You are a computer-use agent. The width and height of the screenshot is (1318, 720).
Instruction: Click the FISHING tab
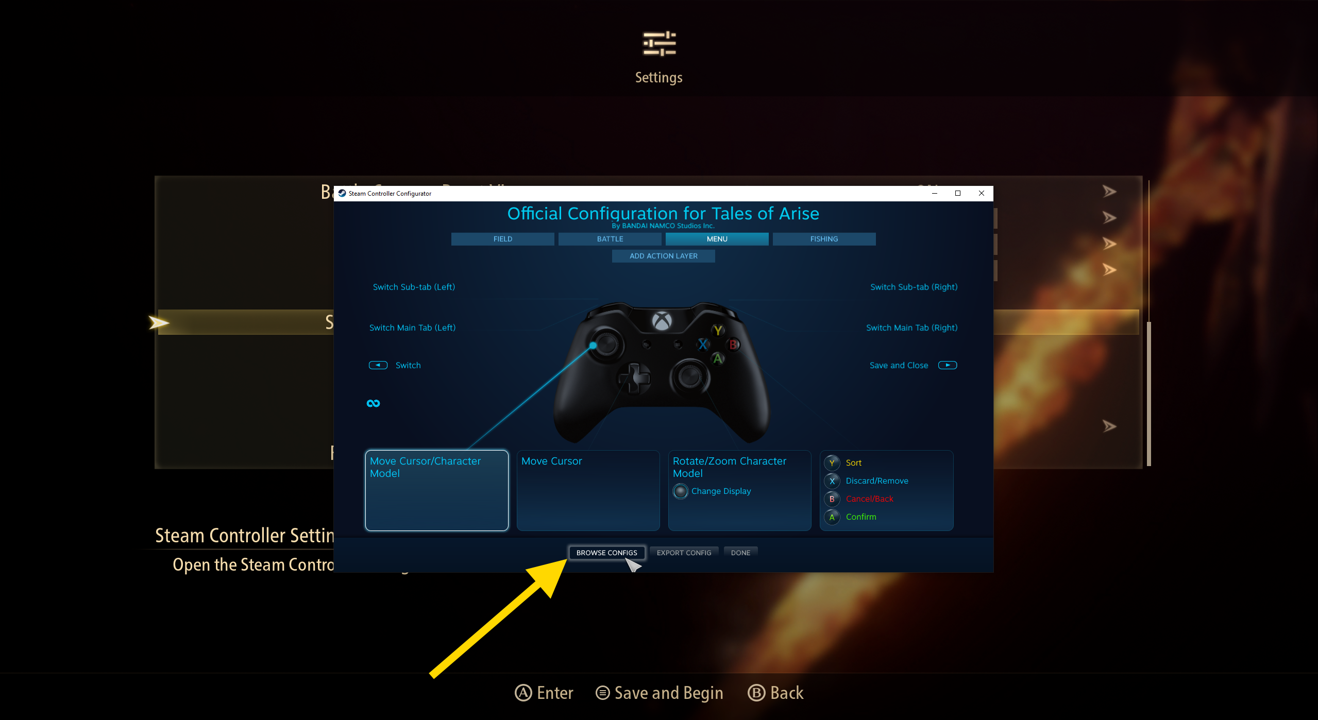tap(824, 238)
